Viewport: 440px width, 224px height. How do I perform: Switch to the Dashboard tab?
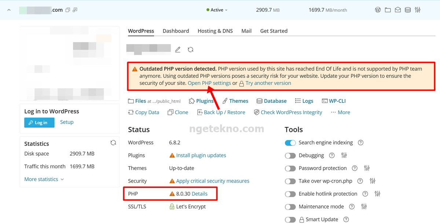pos(176,31)
